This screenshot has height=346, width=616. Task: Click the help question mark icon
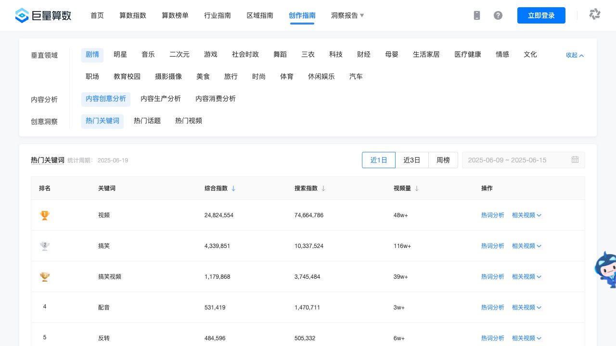[498, 15]
